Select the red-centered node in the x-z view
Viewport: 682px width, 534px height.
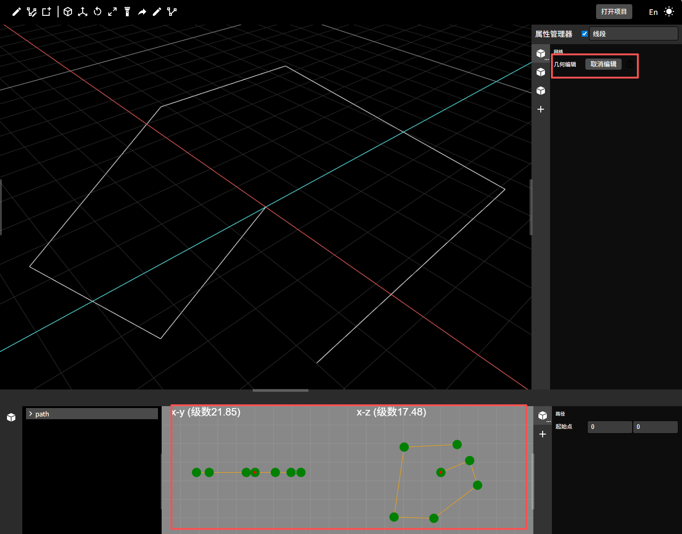coord(441,472)
